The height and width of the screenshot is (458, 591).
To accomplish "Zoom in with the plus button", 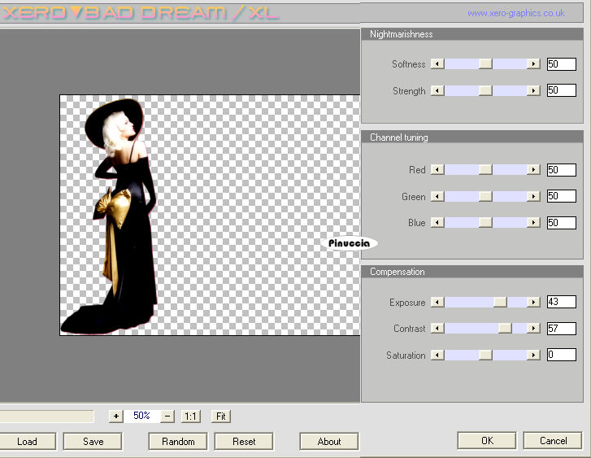I will click(x=116, y=417).
